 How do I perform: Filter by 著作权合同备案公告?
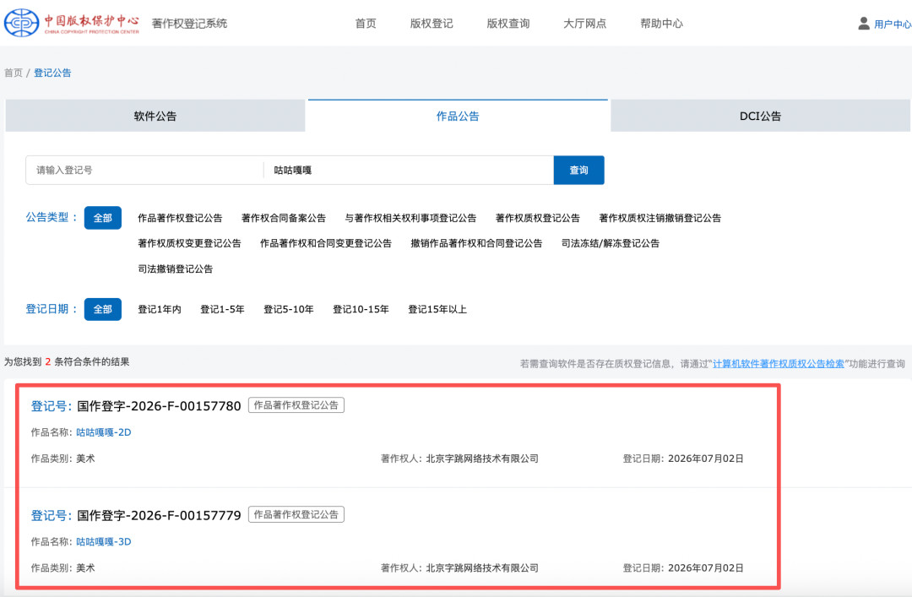tap(283, 218)
